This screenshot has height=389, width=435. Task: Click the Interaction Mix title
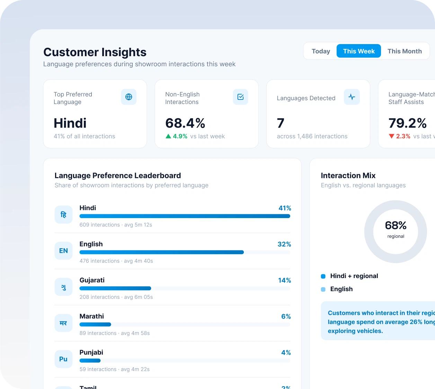pyautogui.click(x=348, y=175)
